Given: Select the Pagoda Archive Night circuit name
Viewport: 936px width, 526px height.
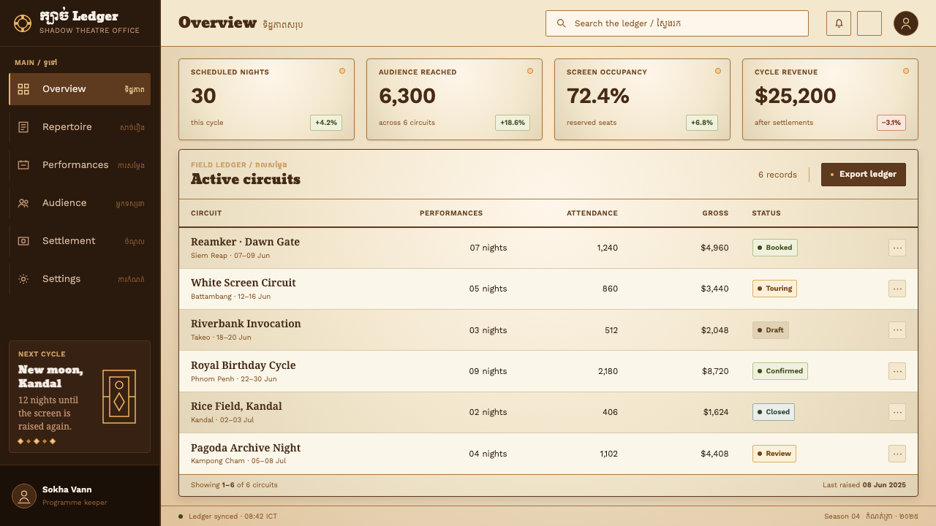Looking at the screenshot, I should point(246,448).
